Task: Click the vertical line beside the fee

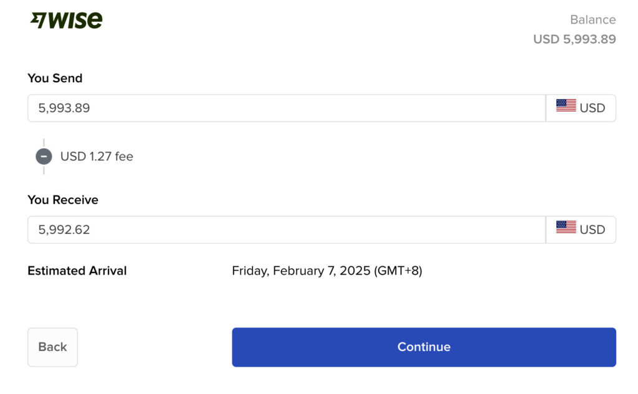Action: [44, 143]
